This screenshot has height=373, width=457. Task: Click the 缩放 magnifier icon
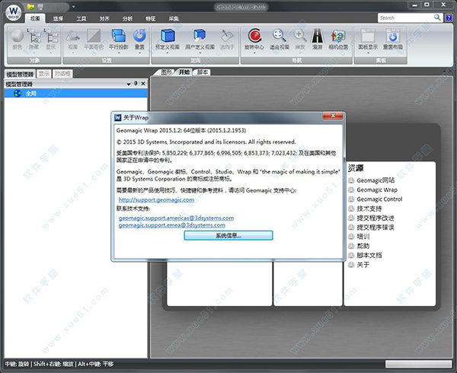click(300, 36)
